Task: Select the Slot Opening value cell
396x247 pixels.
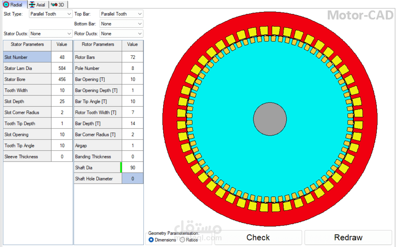Action: tap(62, 134)
